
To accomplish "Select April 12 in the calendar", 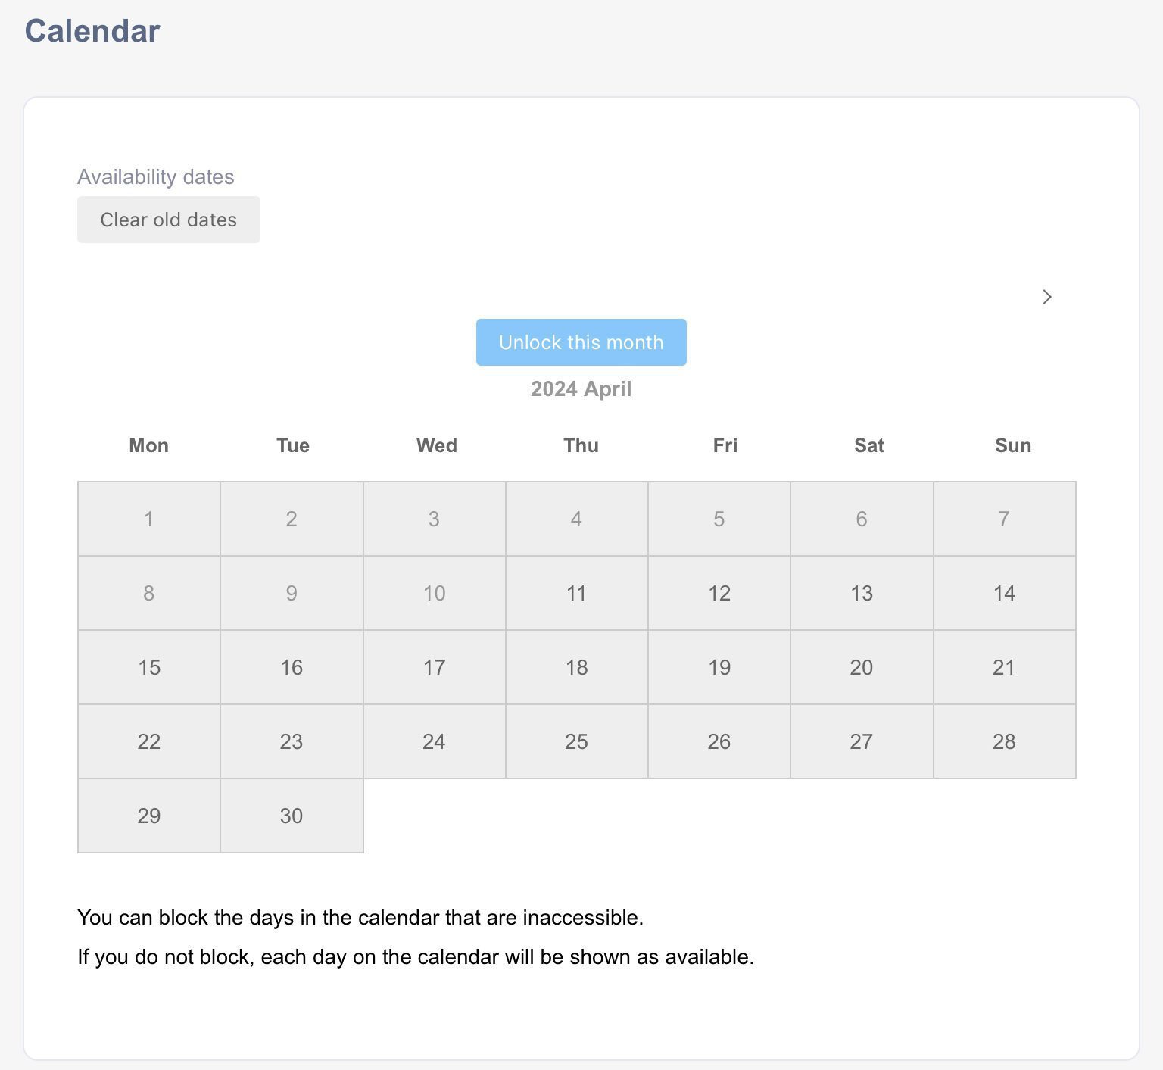I will (x=719, y=593).
